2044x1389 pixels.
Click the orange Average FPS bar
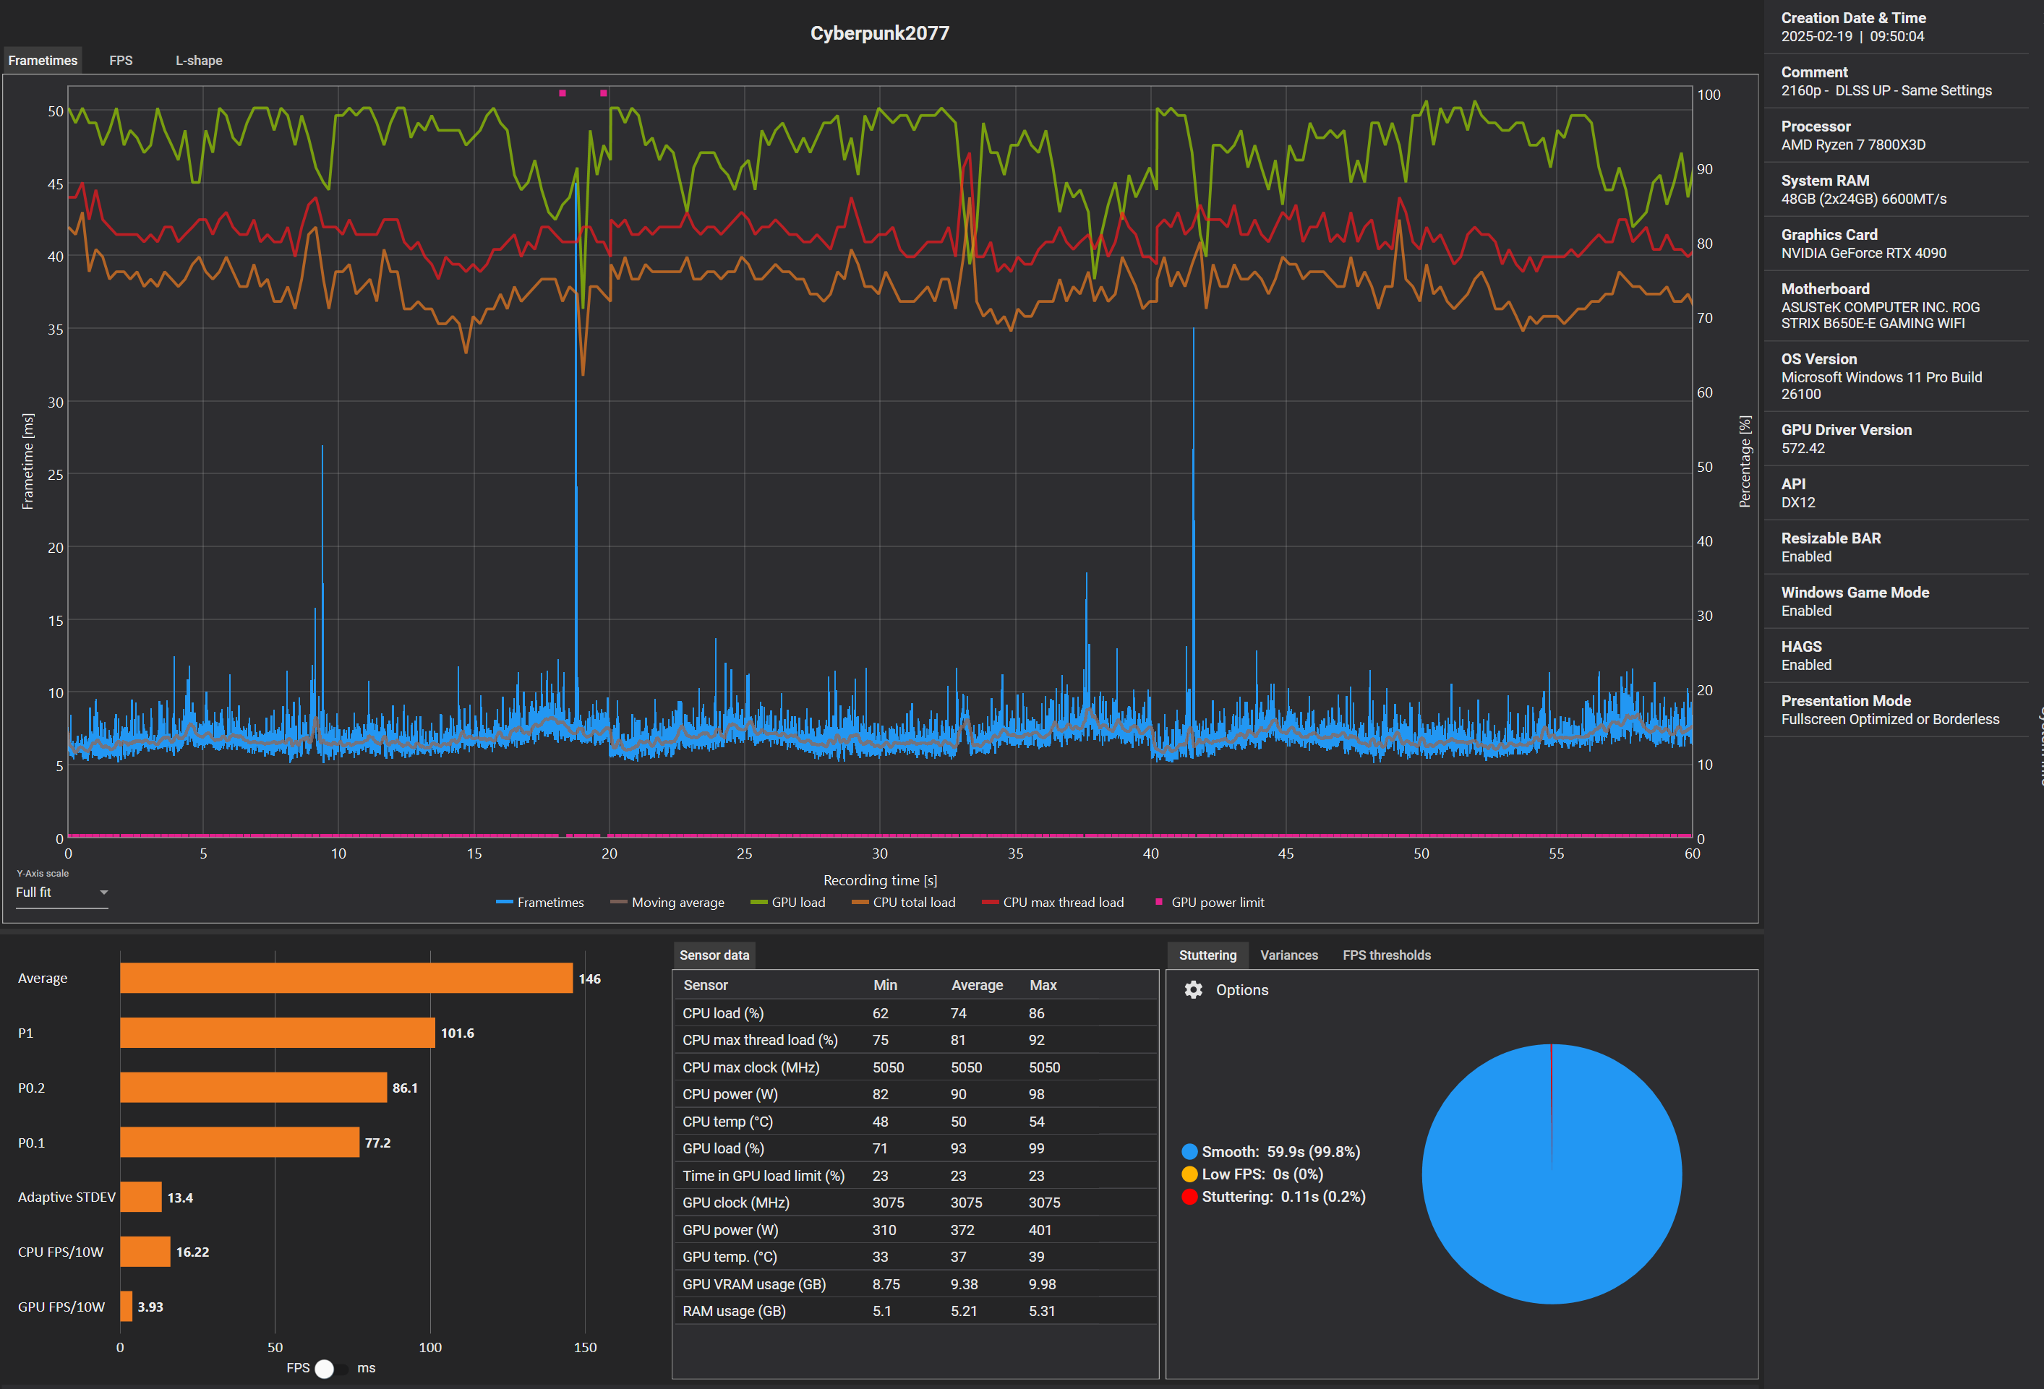click(346, 979)
